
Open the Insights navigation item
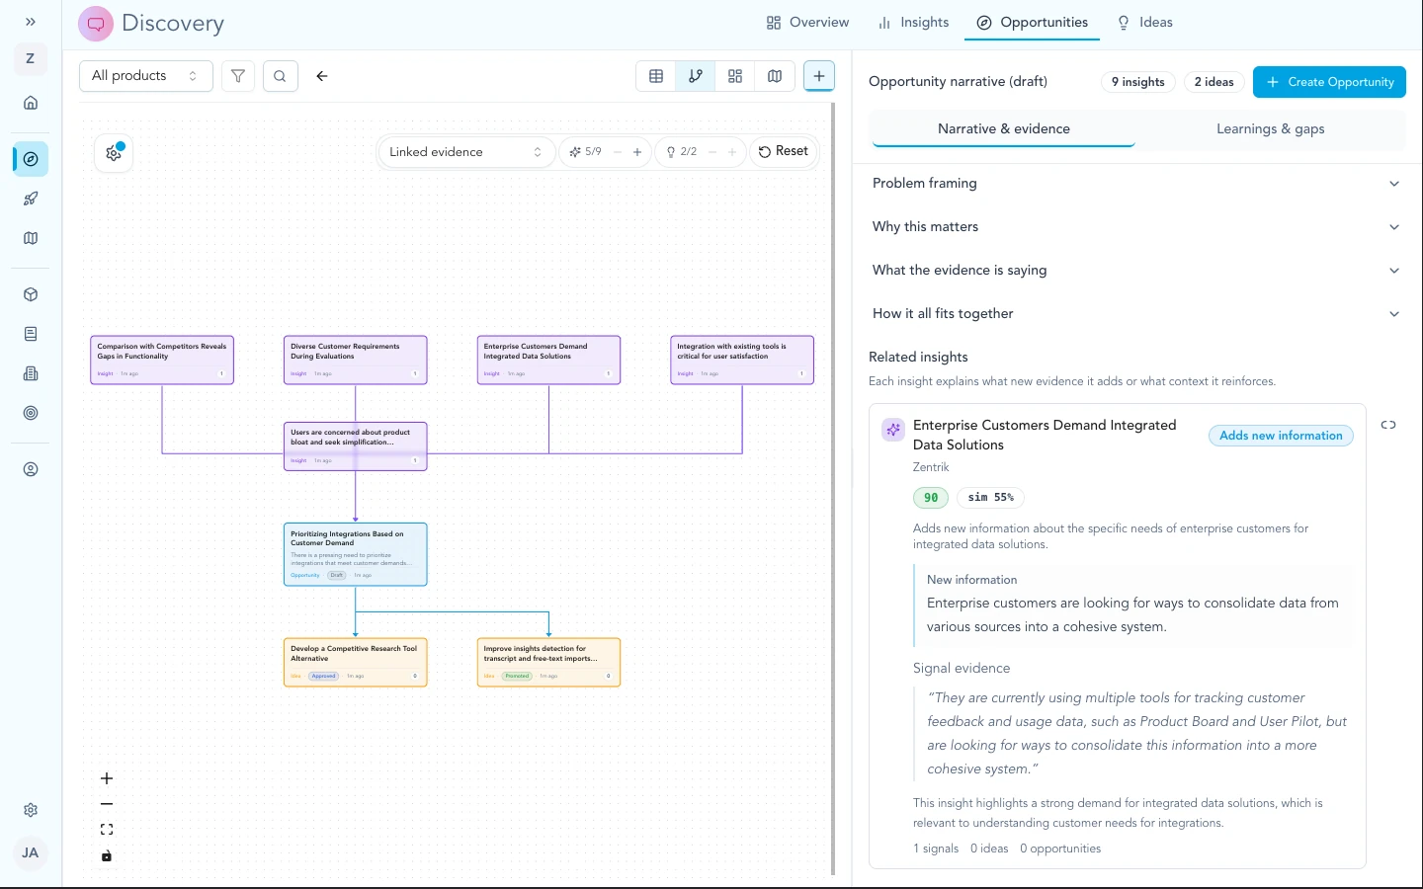click(x=911, y=22)
